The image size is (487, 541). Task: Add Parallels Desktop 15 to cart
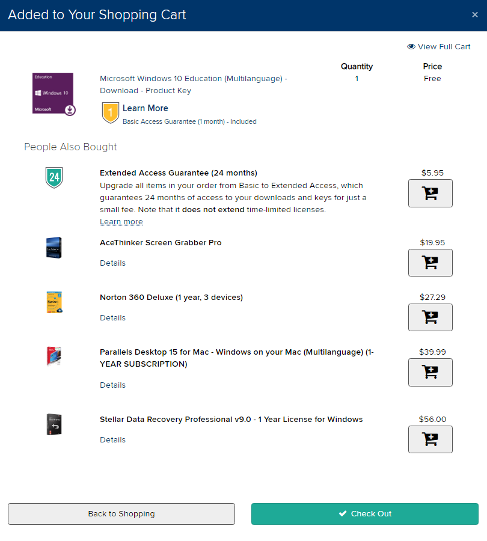(x=430, y=372)
